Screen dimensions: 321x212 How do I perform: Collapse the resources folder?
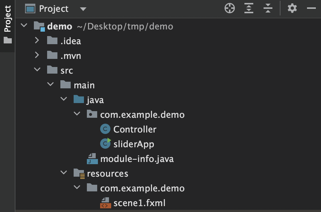pyautogui.click(x=64, y=173)
